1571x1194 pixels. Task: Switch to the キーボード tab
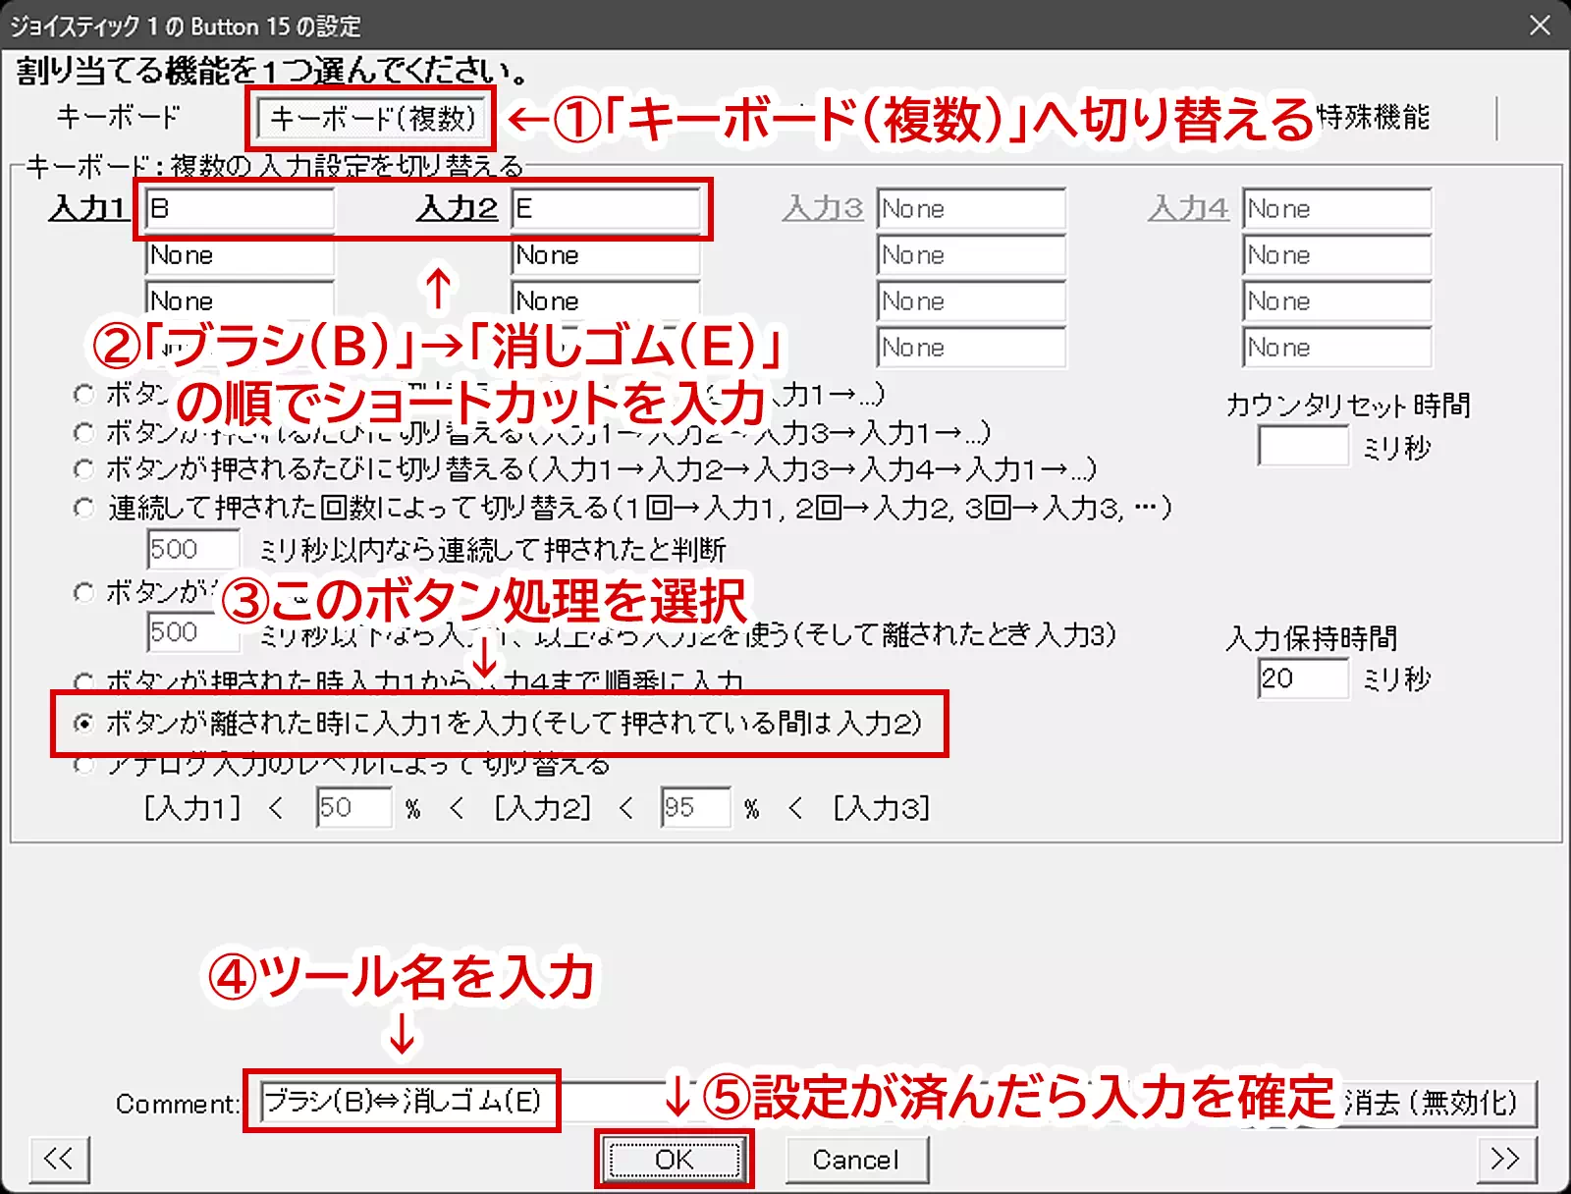coord(118,117)
